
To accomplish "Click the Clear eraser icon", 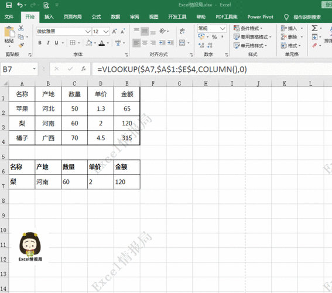I will tap(314, 45).
